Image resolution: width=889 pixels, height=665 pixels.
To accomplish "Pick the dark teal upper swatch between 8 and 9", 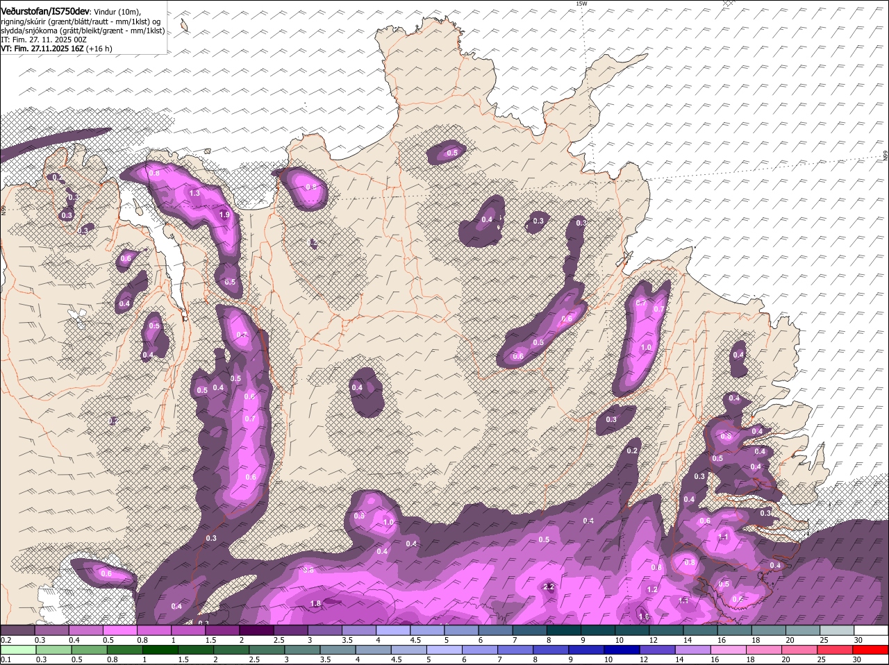I will click(x=564, y=630).
